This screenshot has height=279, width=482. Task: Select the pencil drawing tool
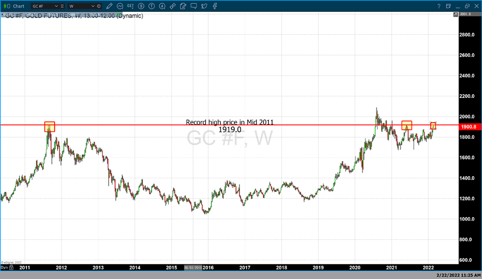tap(110, 6)
